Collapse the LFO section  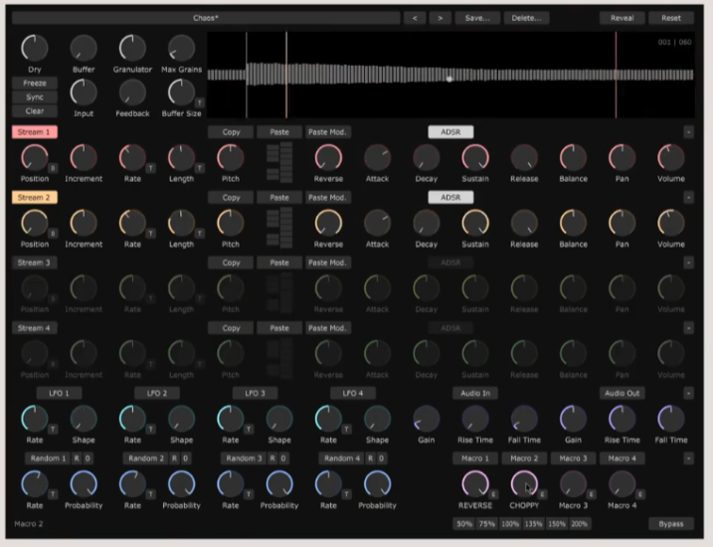pos(688,393)
